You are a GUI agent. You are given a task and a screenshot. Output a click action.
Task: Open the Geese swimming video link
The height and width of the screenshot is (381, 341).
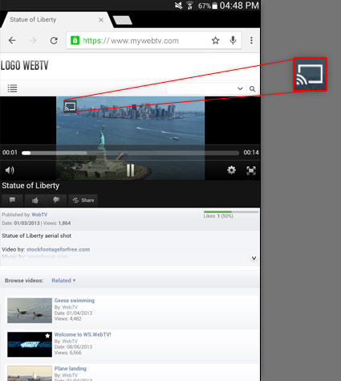click(x=75, y=301)
